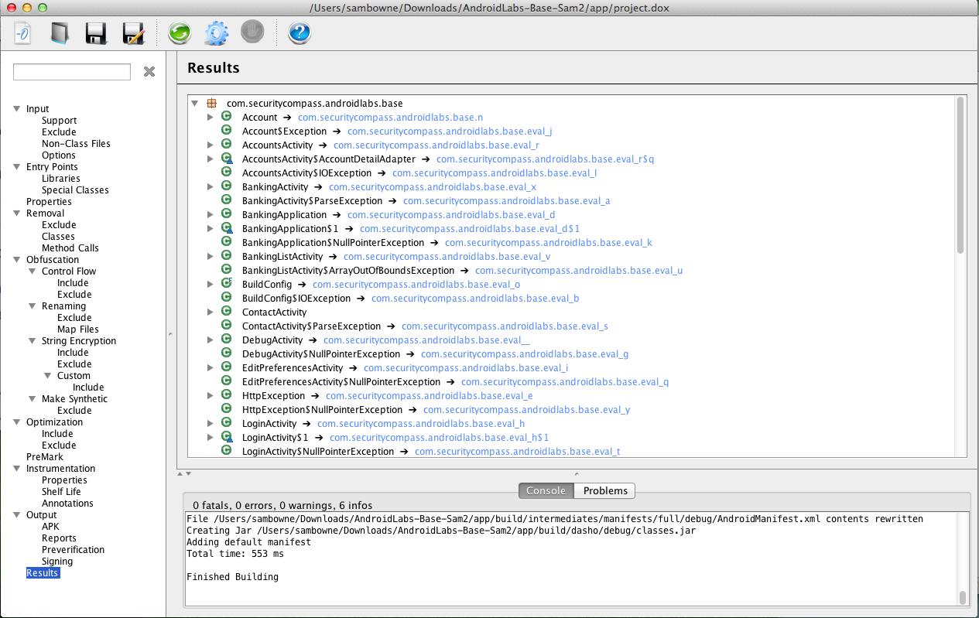Collapse the com.securitycompass.androidlabs.base package node
This screenshot has width=979, height=618.
point(194,103)
